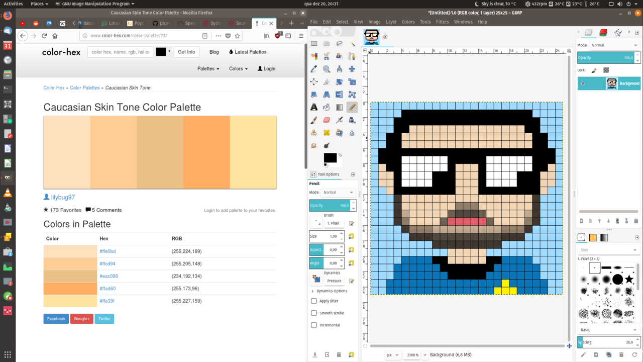Select the Zoom magnifier tool

(327, 69)
